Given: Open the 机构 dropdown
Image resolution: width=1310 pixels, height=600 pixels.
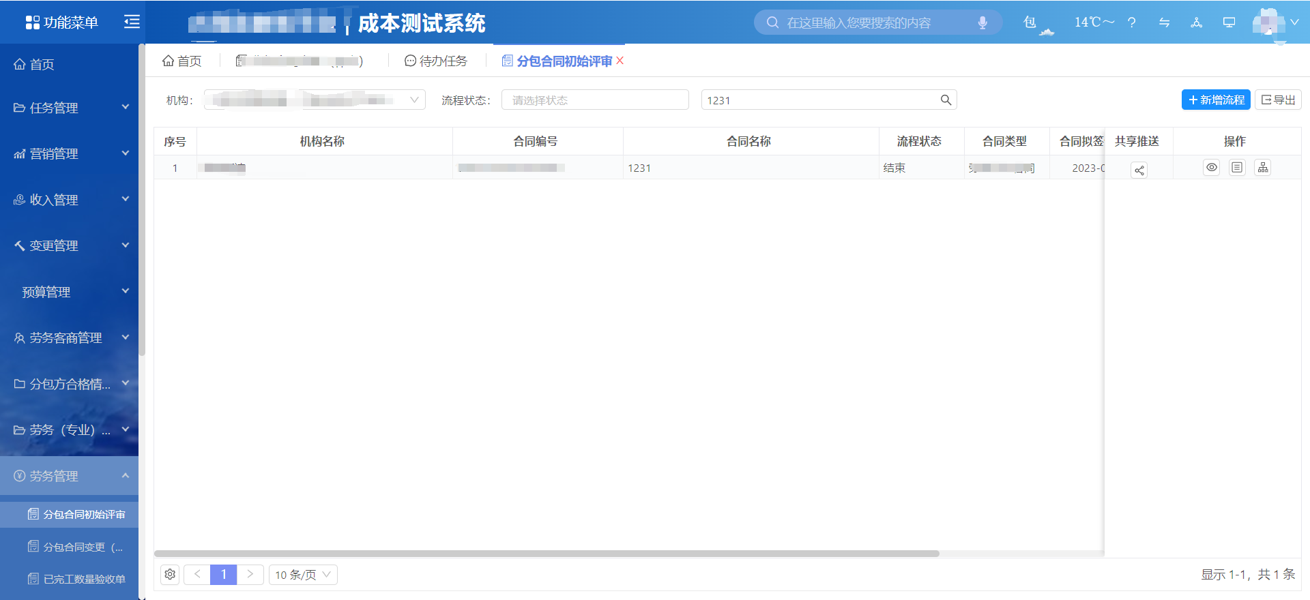Looking at the screenshot, I should pyautogui.click(x=315, y=100).
